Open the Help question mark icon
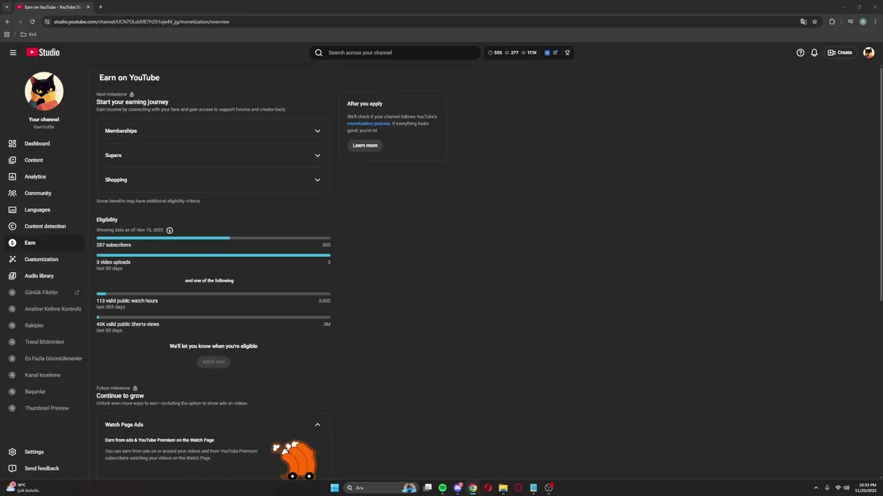 (x=800, y=52)
